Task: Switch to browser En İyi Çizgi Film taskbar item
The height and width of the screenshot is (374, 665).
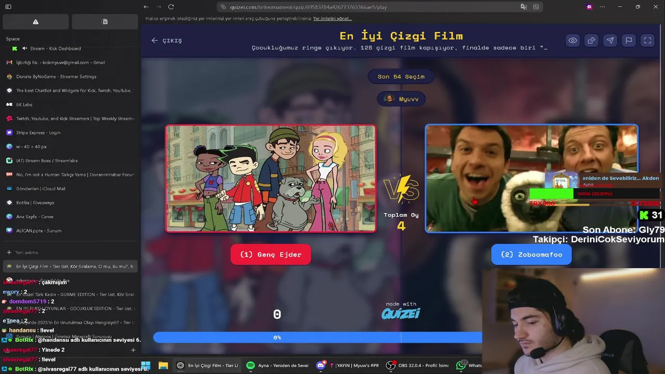Action: 207,365
